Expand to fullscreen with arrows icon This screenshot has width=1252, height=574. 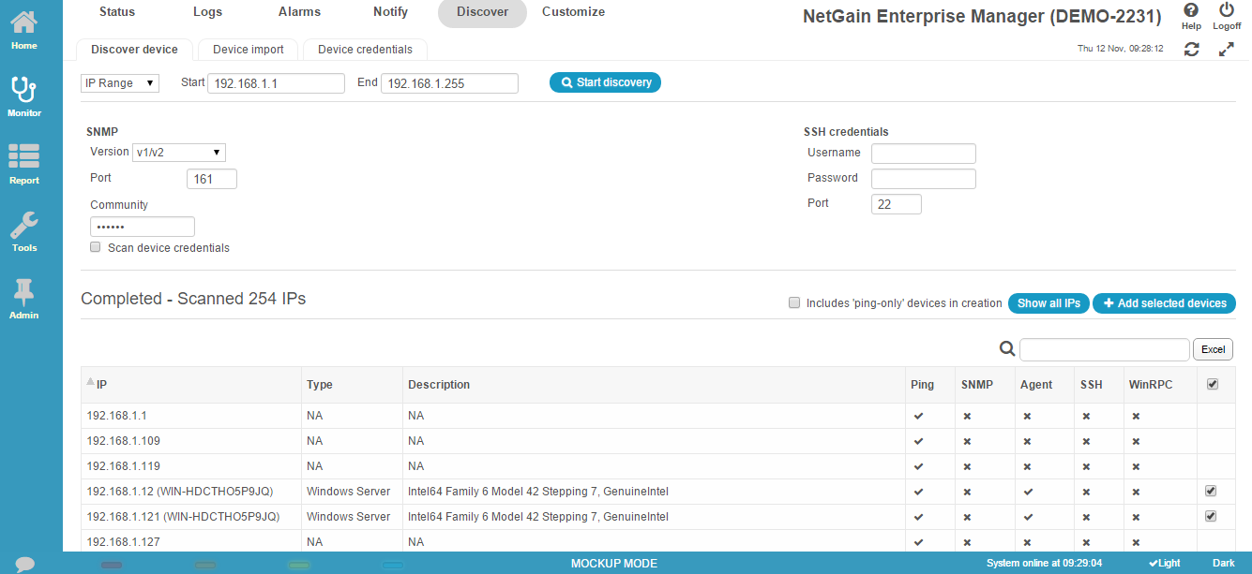point(1227,49)
